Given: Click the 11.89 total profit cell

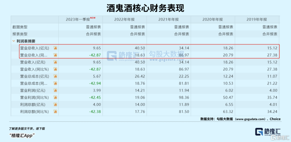Looking at the screenshot, I should (184, 105).
